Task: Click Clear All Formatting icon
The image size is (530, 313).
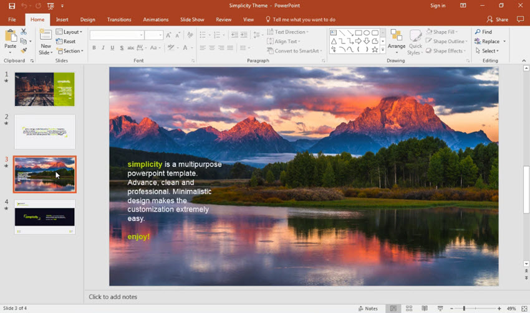Action: pos(190,35)
